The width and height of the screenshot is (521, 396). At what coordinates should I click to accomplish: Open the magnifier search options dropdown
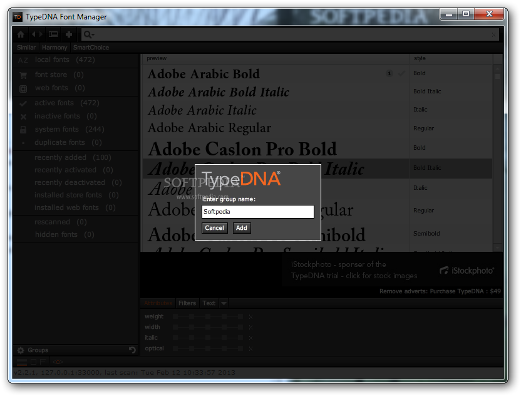[89, 34]
